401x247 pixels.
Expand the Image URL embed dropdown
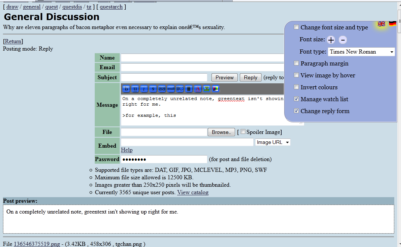[273, 142]
